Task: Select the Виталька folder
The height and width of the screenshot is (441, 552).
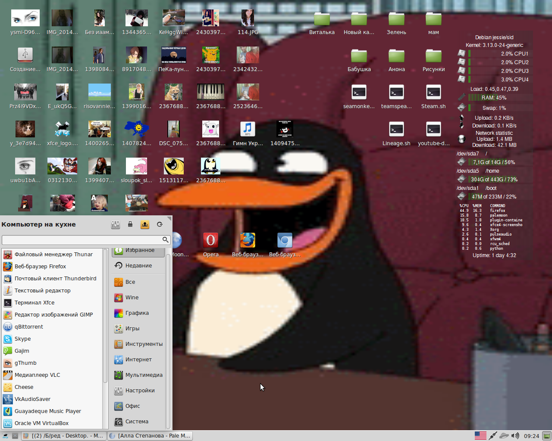Action: coord(322,23)
